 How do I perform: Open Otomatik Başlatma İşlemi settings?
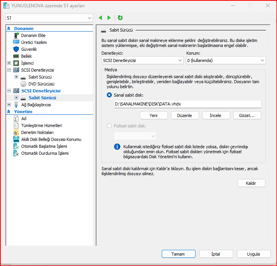[x=16, y=146]
